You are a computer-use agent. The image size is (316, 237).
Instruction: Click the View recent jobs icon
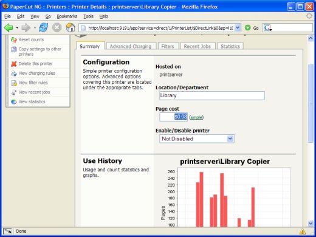[13, 92]
